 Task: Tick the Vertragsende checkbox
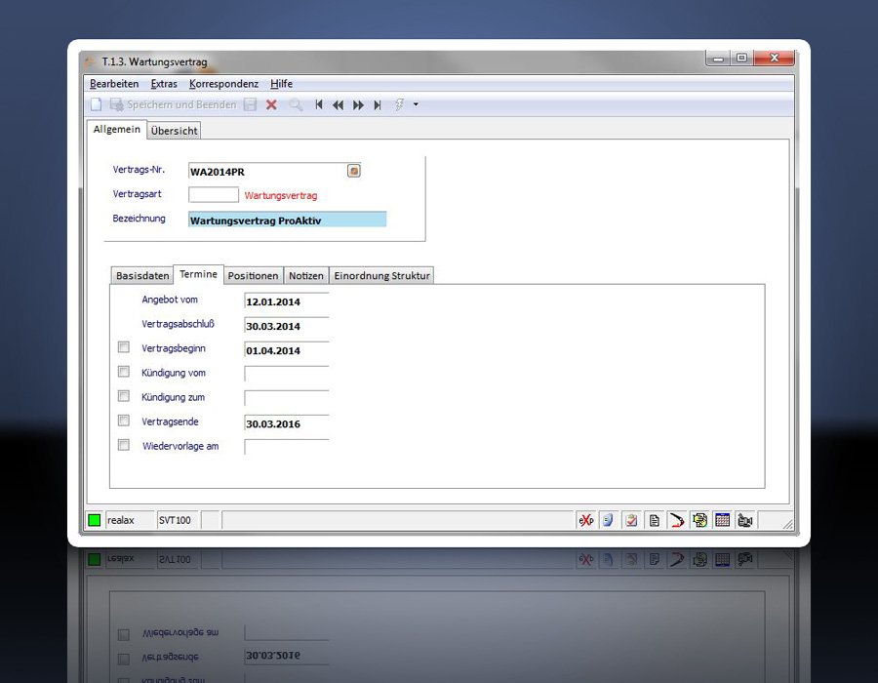[x=124, y=421]
